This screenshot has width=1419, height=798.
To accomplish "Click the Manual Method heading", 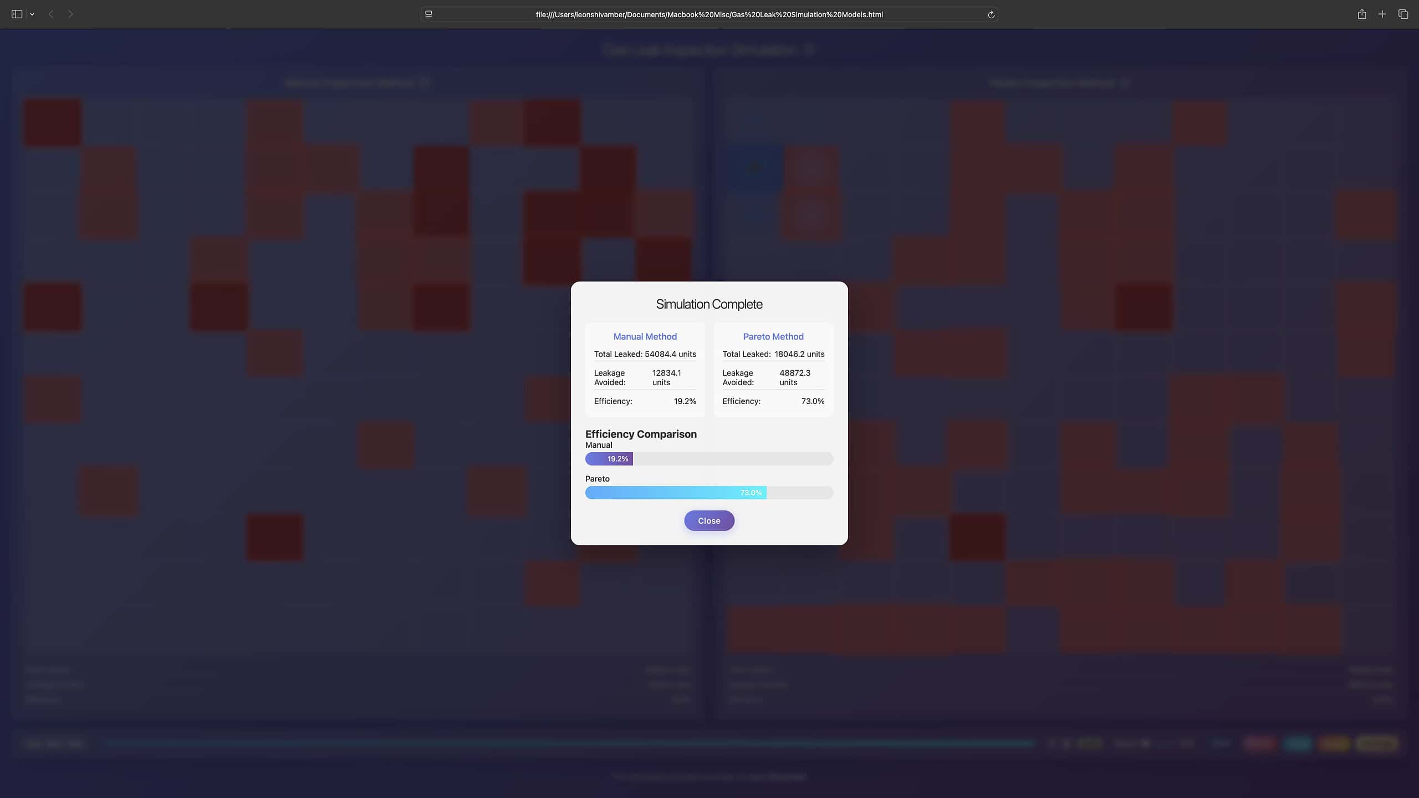I will click(x=645, y=336).
